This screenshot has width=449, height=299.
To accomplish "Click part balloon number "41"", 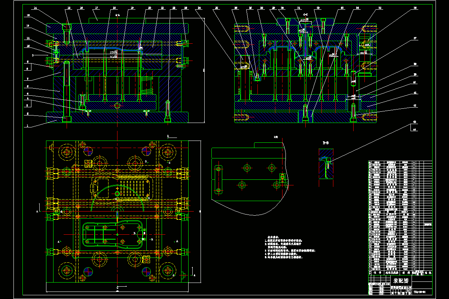I will point(415,93).
